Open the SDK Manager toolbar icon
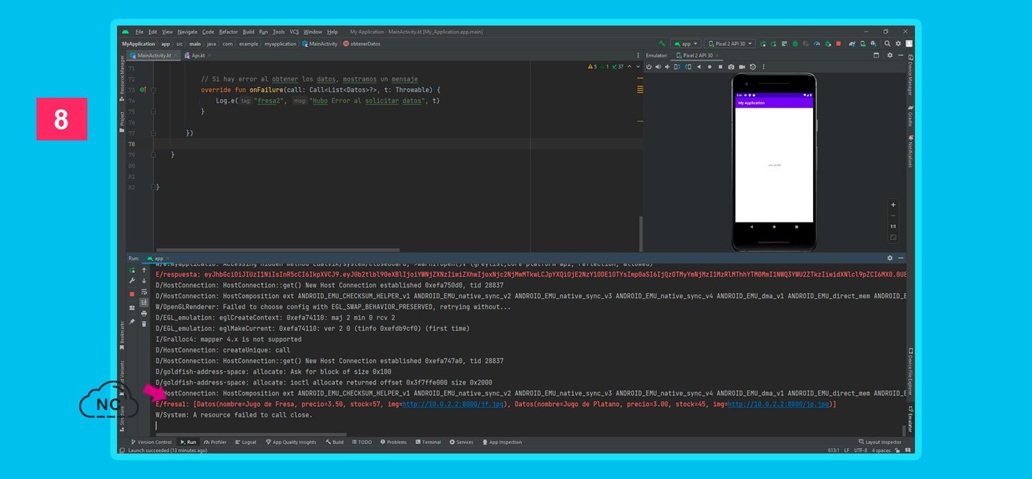 point(874,43)
